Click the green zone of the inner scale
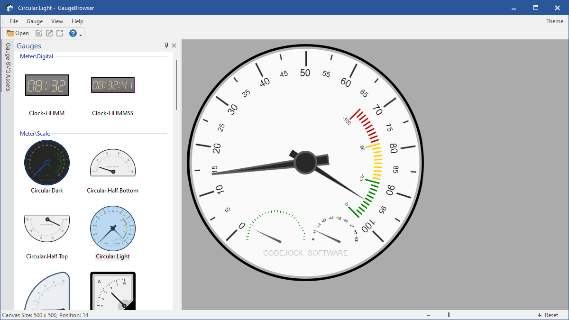The height and width of the screenshot is (320, 569). coord(365,198)
